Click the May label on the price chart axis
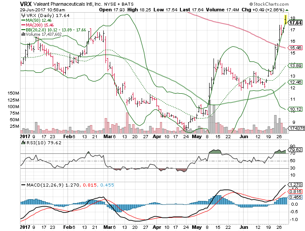The width and height of the screenshot is (305, 231). [x=197, y=136]
